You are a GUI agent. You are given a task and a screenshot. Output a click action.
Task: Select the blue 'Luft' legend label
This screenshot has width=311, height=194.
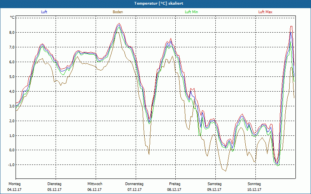(x=44, y=12)
